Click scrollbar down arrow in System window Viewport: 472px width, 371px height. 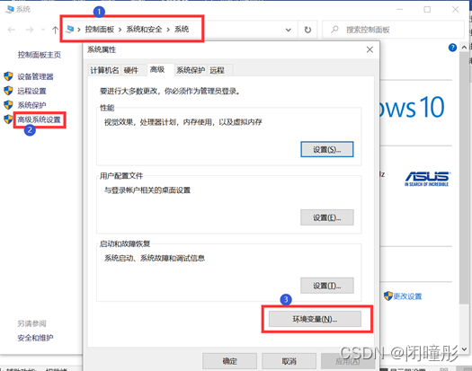click(464, 349)
